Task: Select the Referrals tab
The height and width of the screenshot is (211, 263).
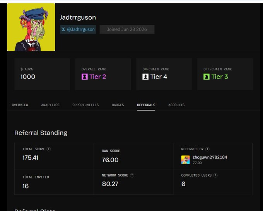Action: click(x=146, y=105)
